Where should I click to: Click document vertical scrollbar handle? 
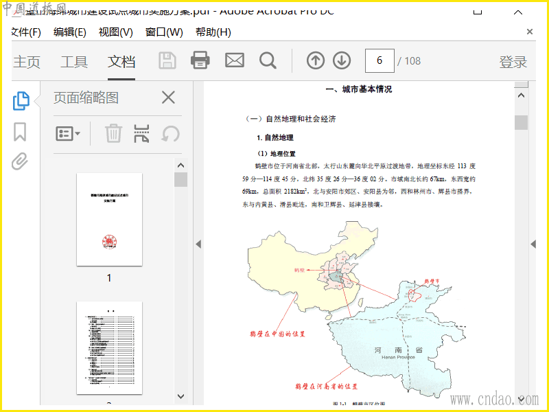(x=521, y=123)
